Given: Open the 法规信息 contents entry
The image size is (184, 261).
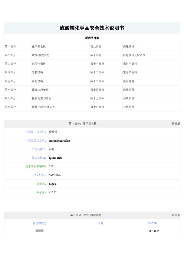Looking at the screenshot, I should point(128,98).
